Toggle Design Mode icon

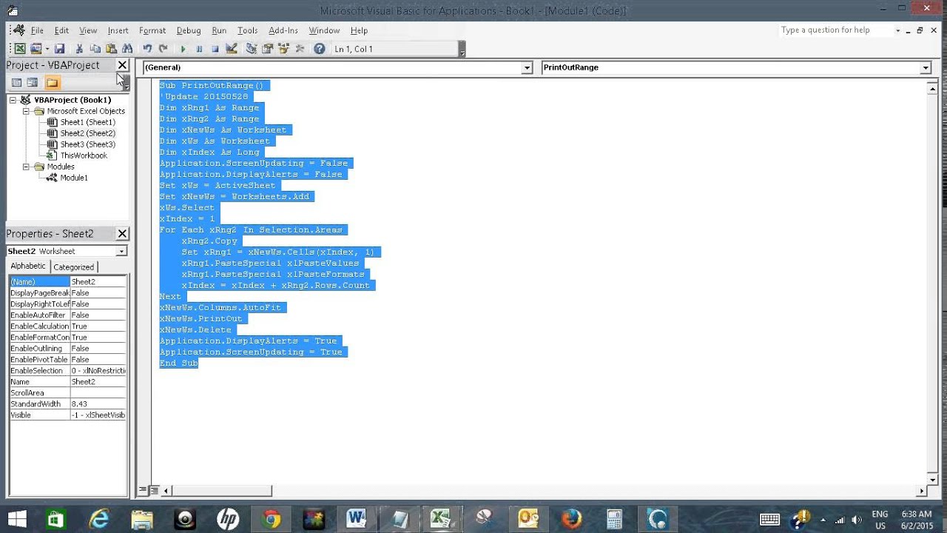coord(232,49)
